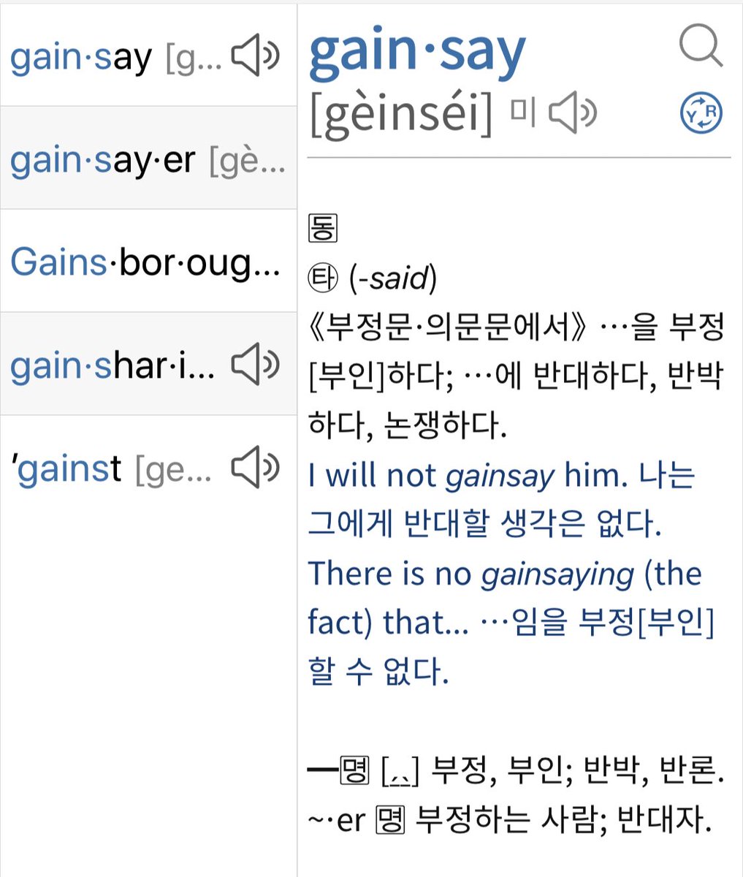Viewport: 743px width, 877px height.
Task: Open the Gains·borough entry
Action: (x=145, y=262)
